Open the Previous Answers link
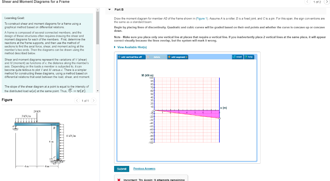 pyautogui.click(x=144, y=168)
